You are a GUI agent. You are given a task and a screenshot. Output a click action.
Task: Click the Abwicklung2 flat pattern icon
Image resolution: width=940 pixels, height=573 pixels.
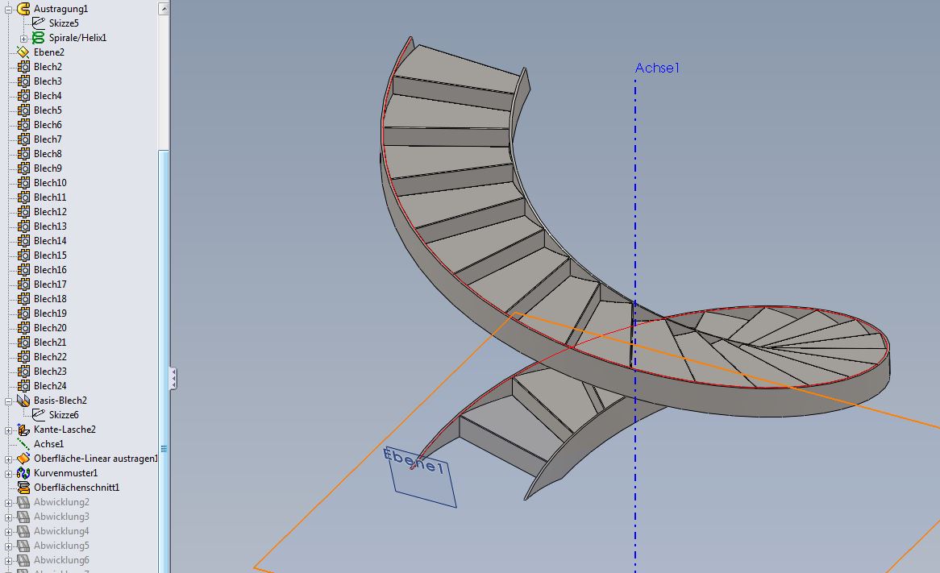pyautogui.click(x=23, y=501)
